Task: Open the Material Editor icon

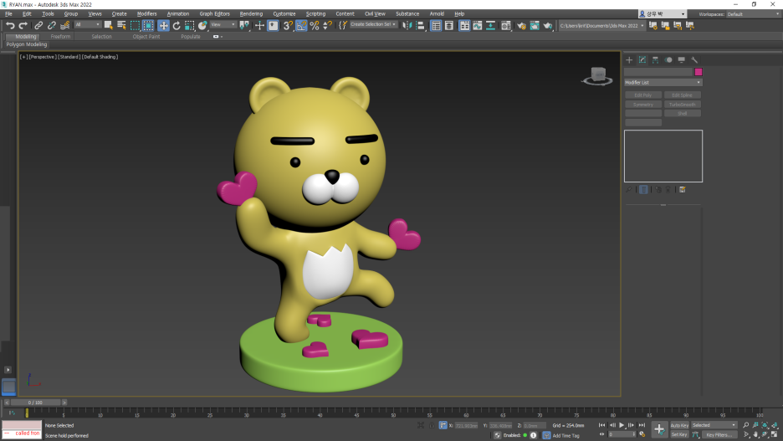Action: coord(506,25)
